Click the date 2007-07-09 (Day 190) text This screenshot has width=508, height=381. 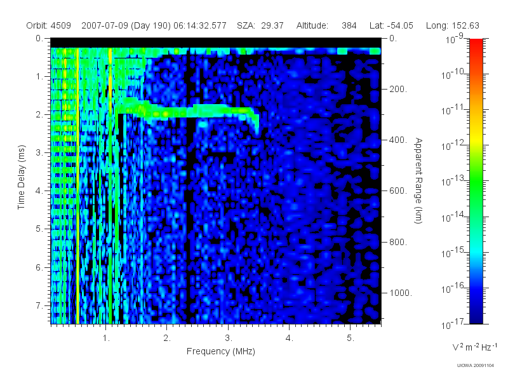126,25
